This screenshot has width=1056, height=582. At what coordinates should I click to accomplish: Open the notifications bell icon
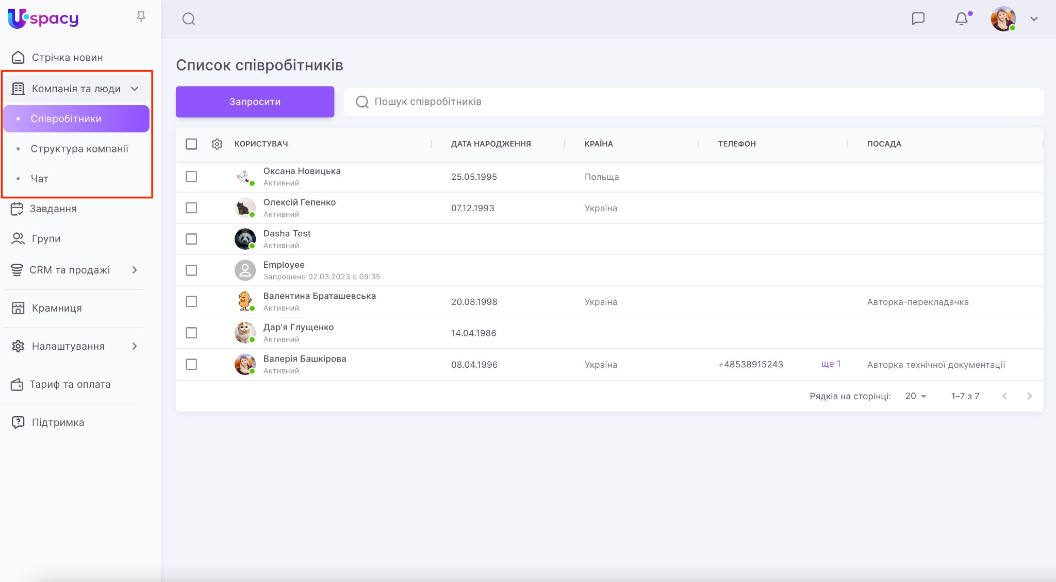pos(961,19)
